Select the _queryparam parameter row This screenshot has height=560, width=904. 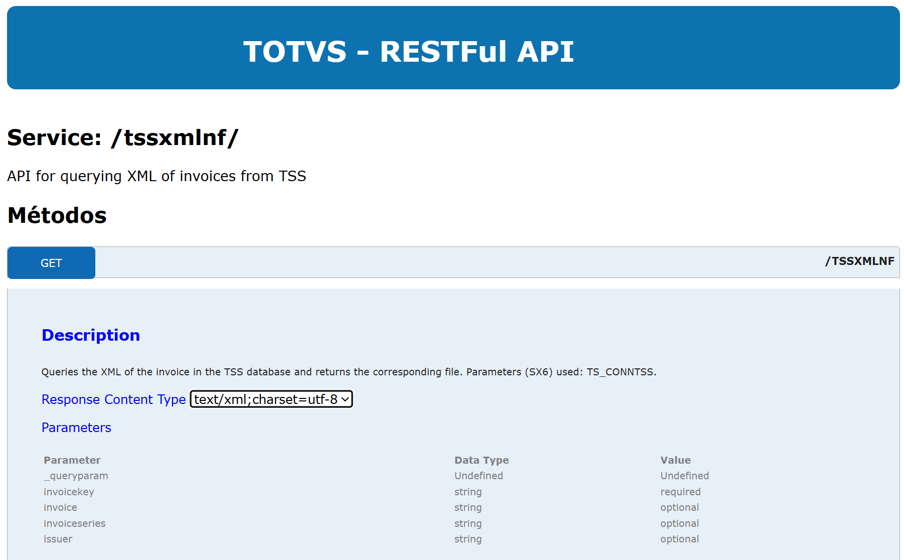[x=76, y=476]
